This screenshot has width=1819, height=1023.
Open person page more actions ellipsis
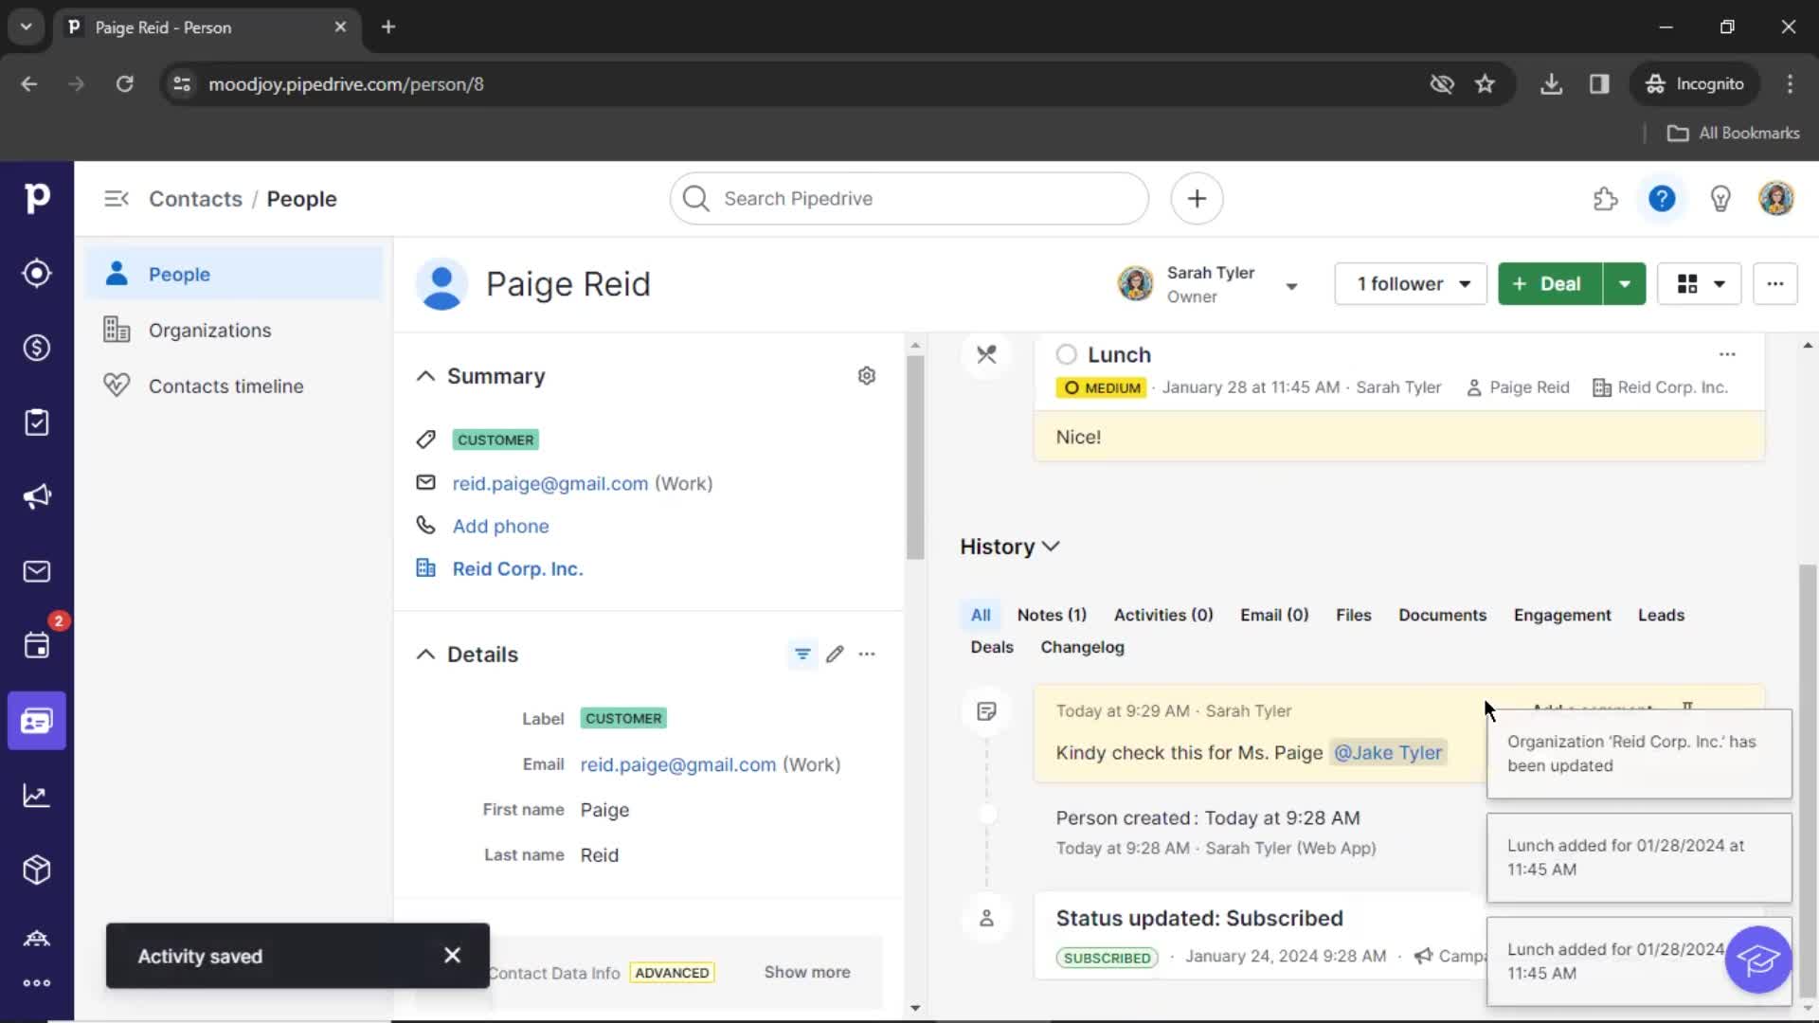coord(1775,284)
